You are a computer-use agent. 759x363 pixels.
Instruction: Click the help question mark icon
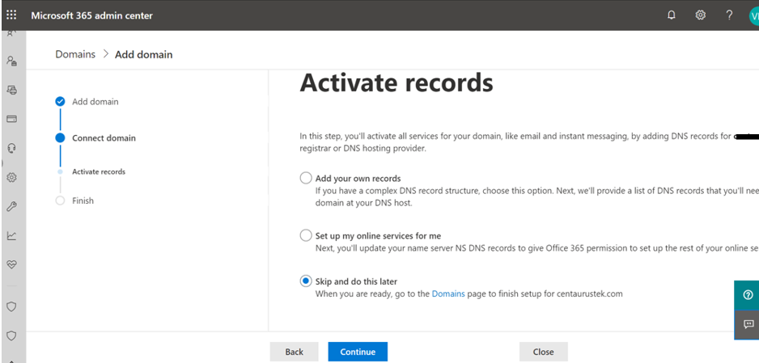(729, 15)
